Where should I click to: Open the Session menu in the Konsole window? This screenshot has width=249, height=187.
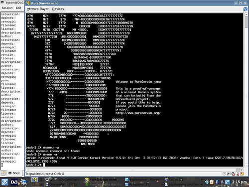tap(7, 8)
